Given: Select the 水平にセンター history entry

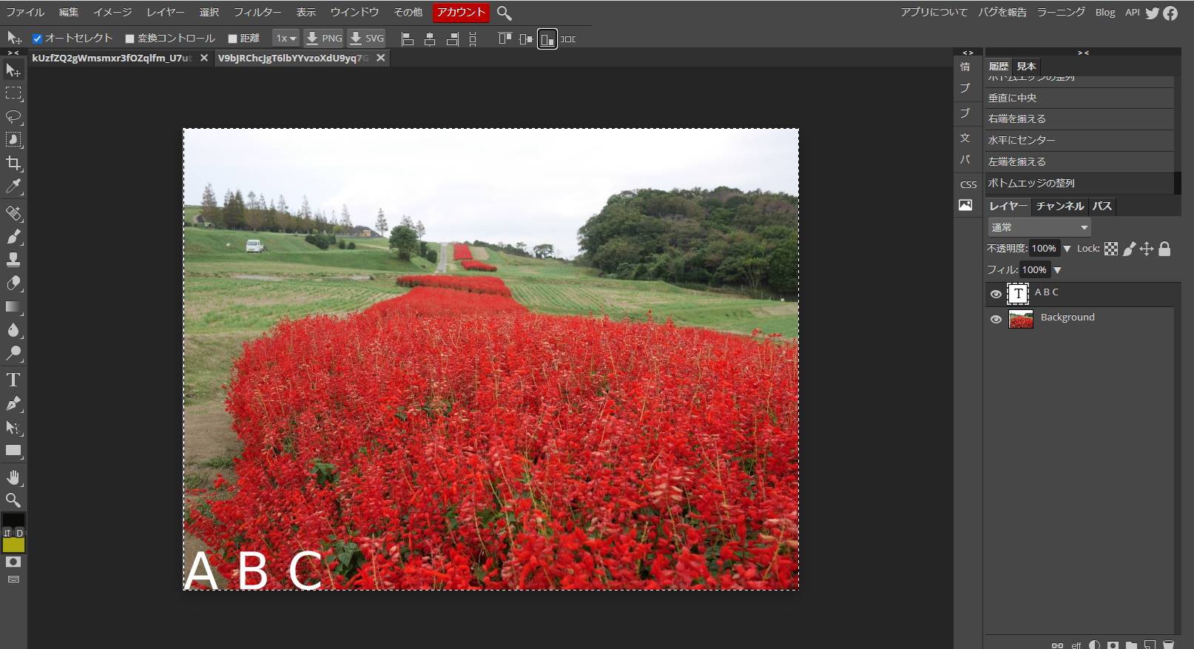Looking at the screenshot, I should (x=1022, y=140).
